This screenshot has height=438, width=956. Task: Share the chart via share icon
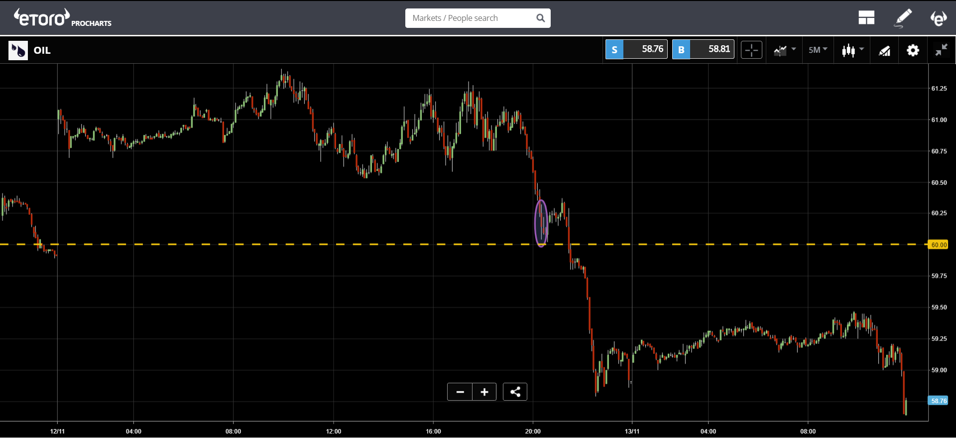coord(515,392)
